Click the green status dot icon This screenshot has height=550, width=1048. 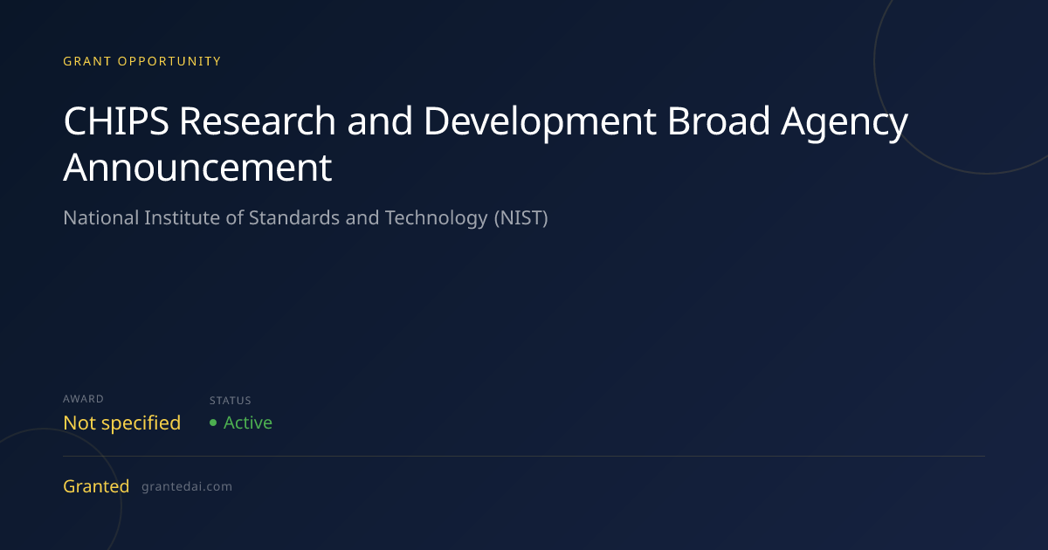pos(213,423)
